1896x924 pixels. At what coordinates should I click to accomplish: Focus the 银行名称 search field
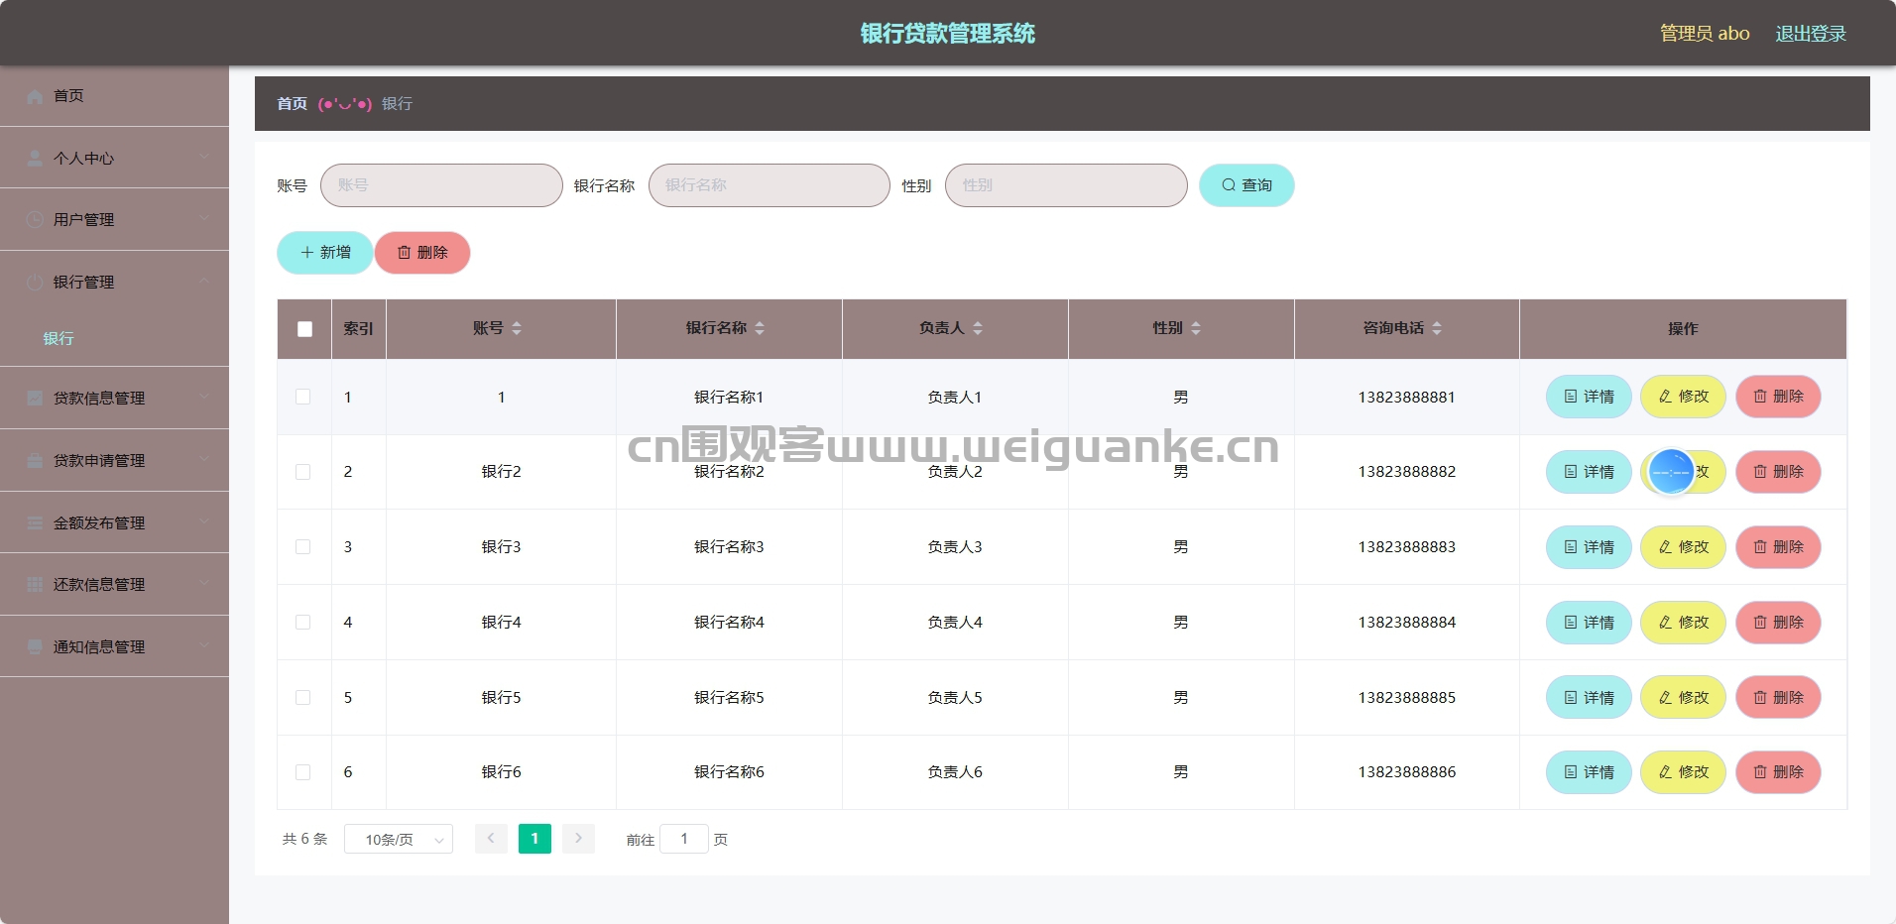tap(770, 185)
